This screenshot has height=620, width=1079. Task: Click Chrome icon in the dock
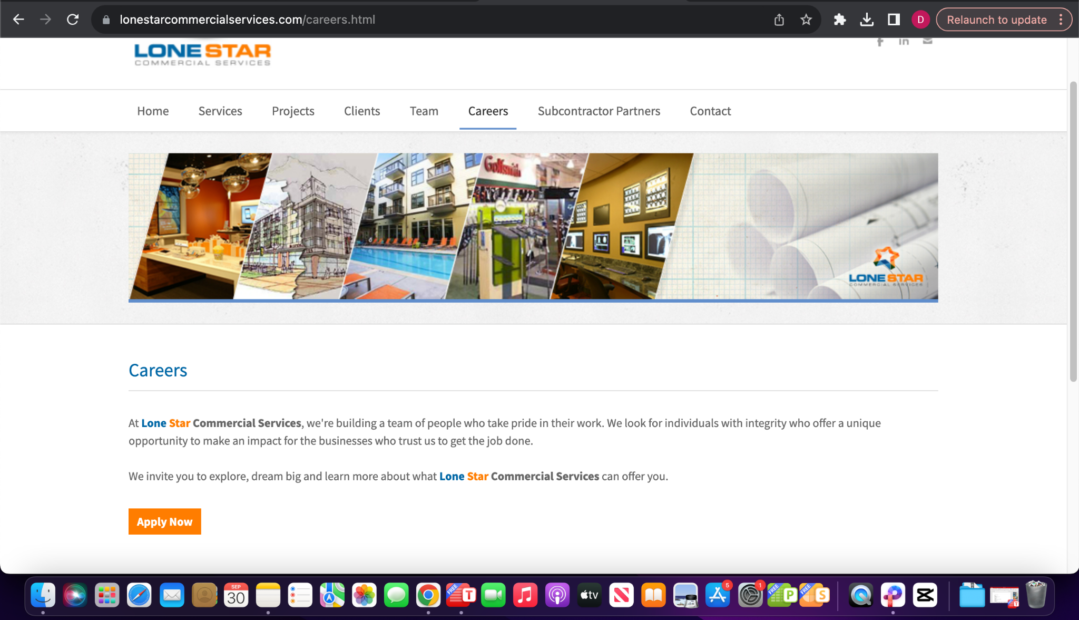(428, 595)
